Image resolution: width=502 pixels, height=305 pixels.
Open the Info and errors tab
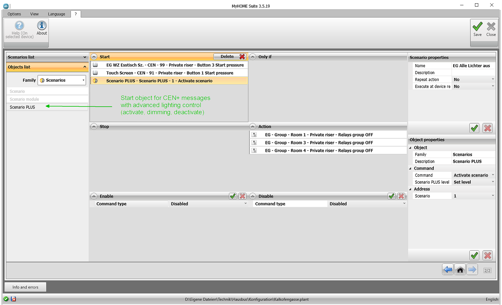tap(25, 287)
